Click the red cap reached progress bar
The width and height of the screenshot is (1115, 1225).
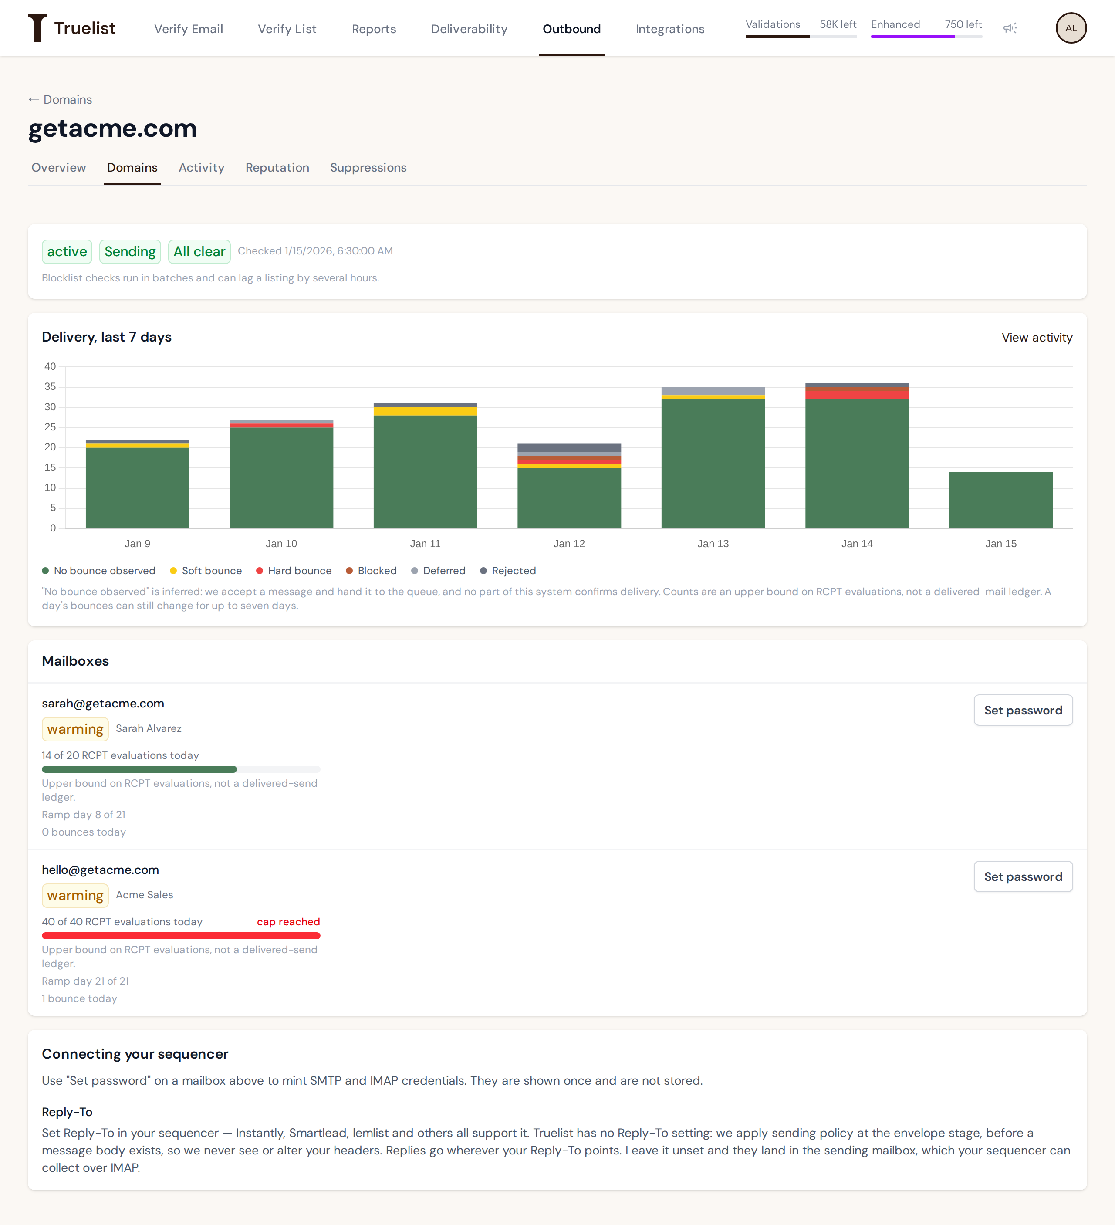point(180,936)
